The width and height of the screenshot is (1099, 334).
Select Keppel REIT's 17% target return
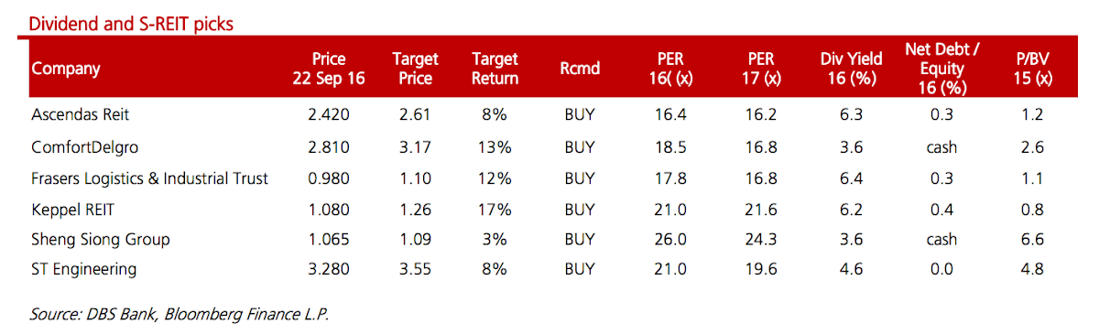(x=495, y=209)
